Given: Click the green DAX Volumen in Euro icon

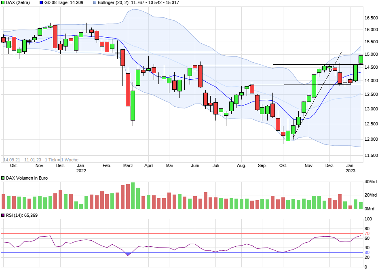Looking at the screenshot, I should coord(3,177).
